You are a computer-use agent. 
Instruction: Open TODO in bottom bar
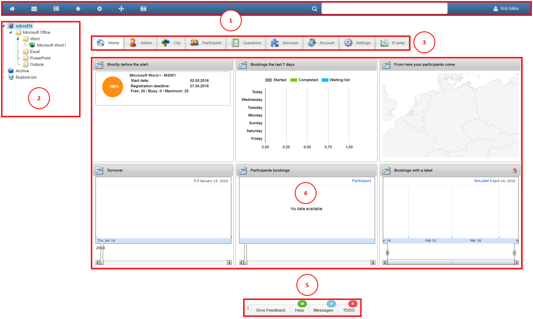point(349,310)
